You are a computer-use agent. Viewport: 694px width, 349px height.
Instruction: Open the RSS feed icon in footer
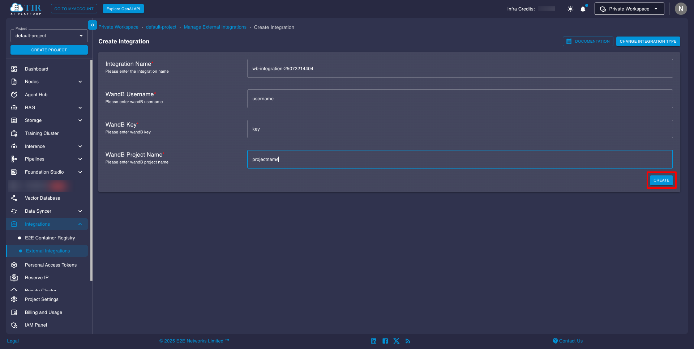408,341
